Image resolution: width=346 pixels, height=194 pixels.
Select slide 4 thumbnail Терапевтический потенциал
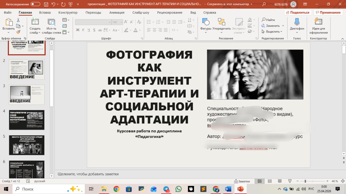pyautogui.click(x=27, y=120)
